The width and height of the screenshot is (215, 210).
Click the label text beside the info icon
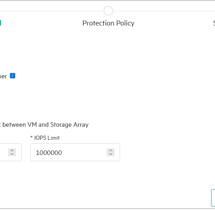[3, 77]
